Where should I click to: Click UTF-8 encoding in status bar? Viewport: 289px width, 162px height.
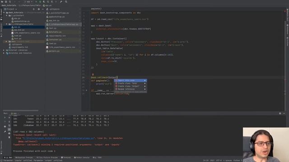[219, 160]
